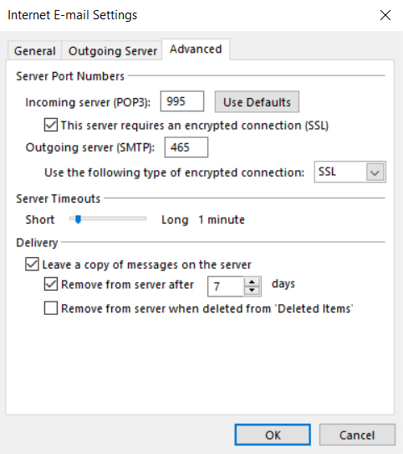Image resolution: width=403 pixels, height=454 pixels.
Task: Click the Incoming server POP3 port field
Action: point(182,101)
